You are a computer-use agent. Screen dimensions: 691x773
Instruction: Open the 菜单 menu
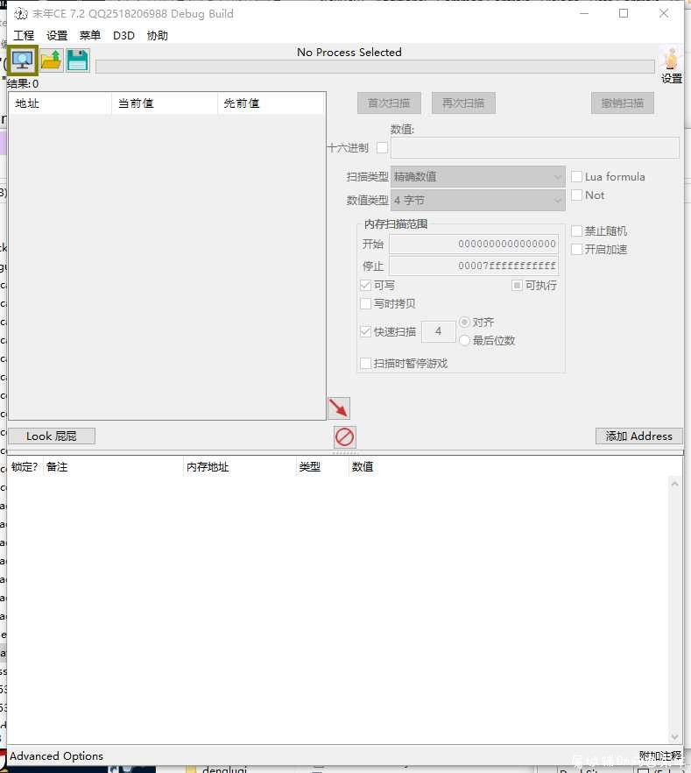pos(89,35)
